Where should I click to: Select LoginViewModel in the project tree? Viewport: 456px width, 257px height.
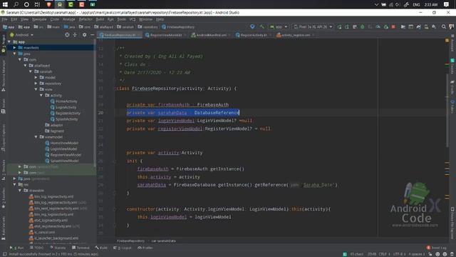61,149
